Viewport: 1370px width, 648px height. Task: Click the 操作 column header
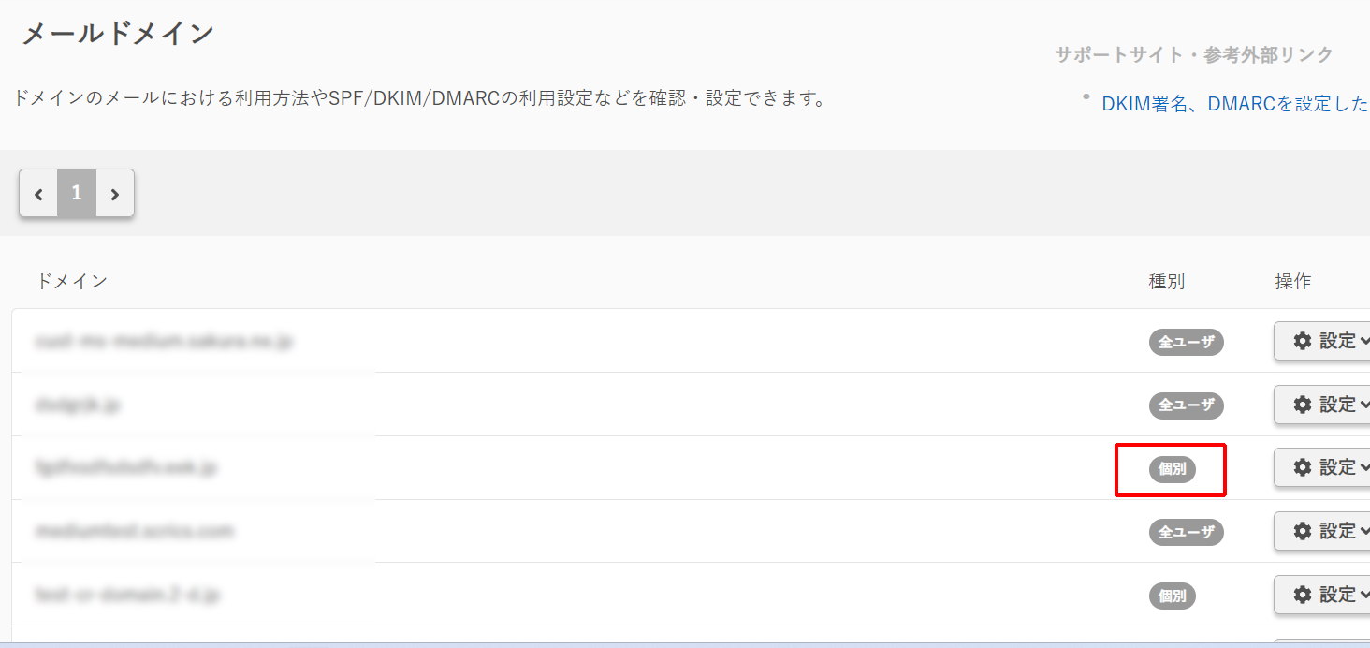[x=1292, y=281]
